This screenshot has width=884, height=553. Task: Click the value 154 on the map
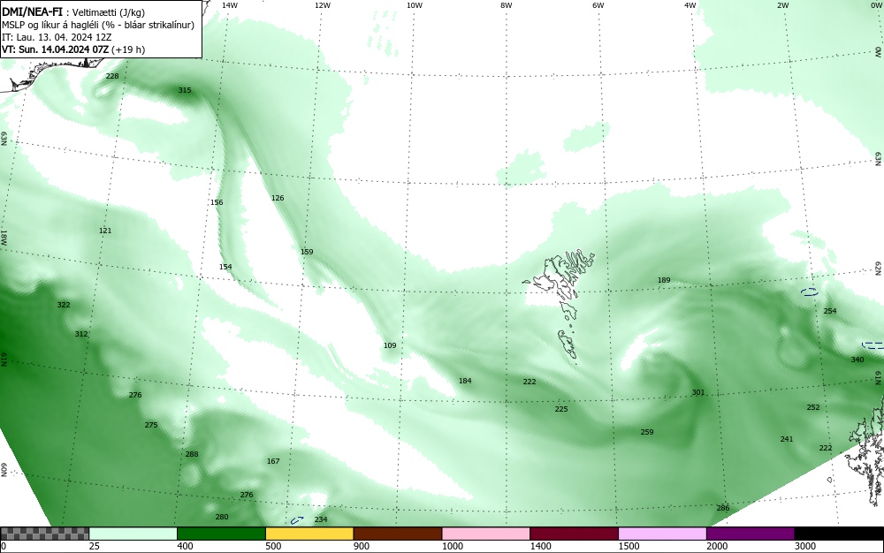click(225, 267)
